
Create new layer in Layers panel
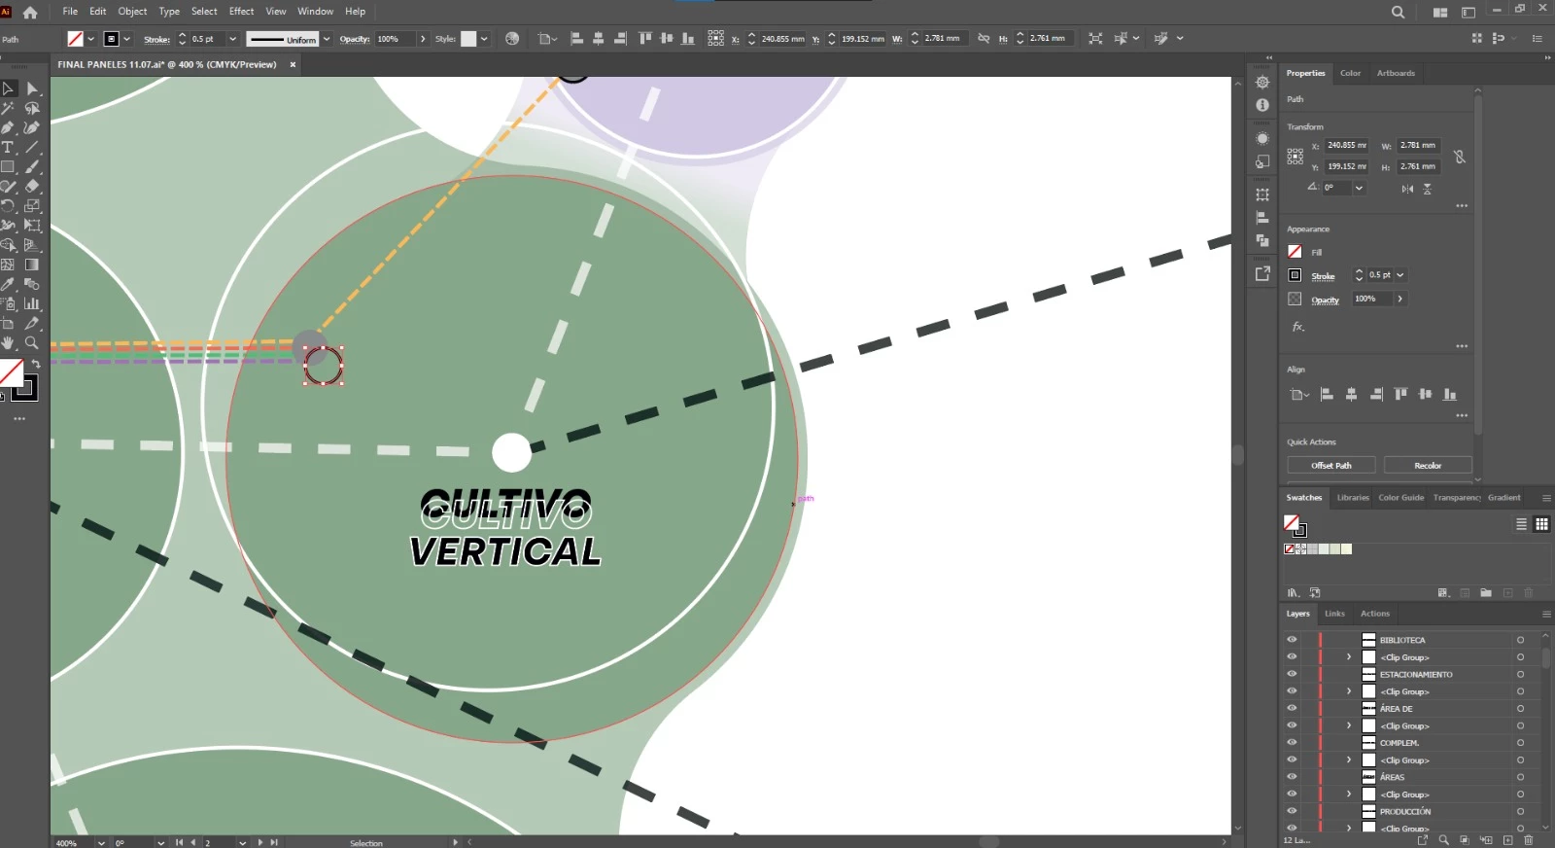(x=1508, y=840)
